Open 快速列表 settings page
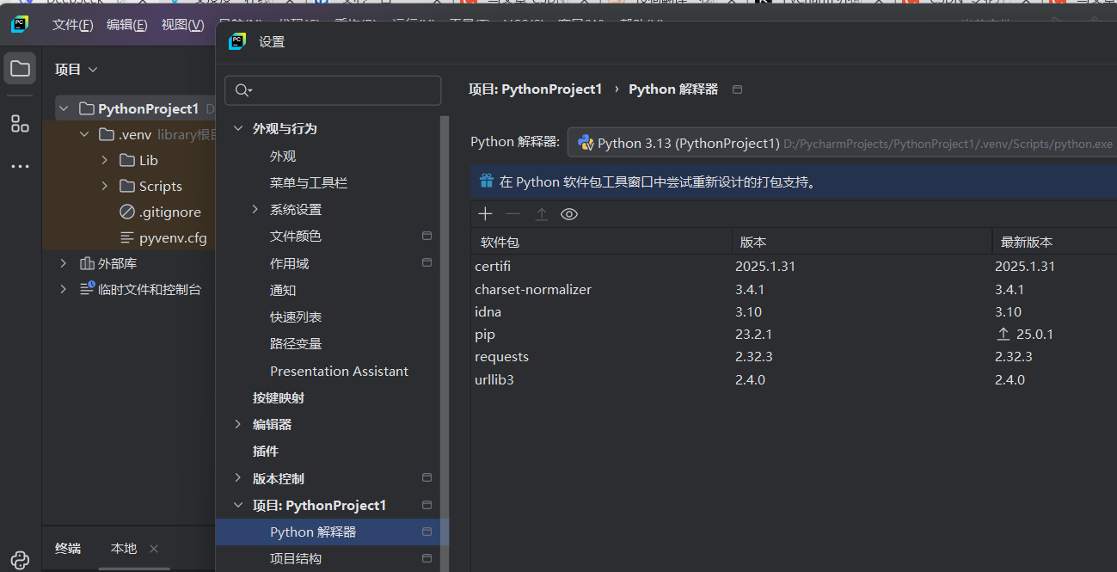This screenshot has width=1117, height=572. 295,317
